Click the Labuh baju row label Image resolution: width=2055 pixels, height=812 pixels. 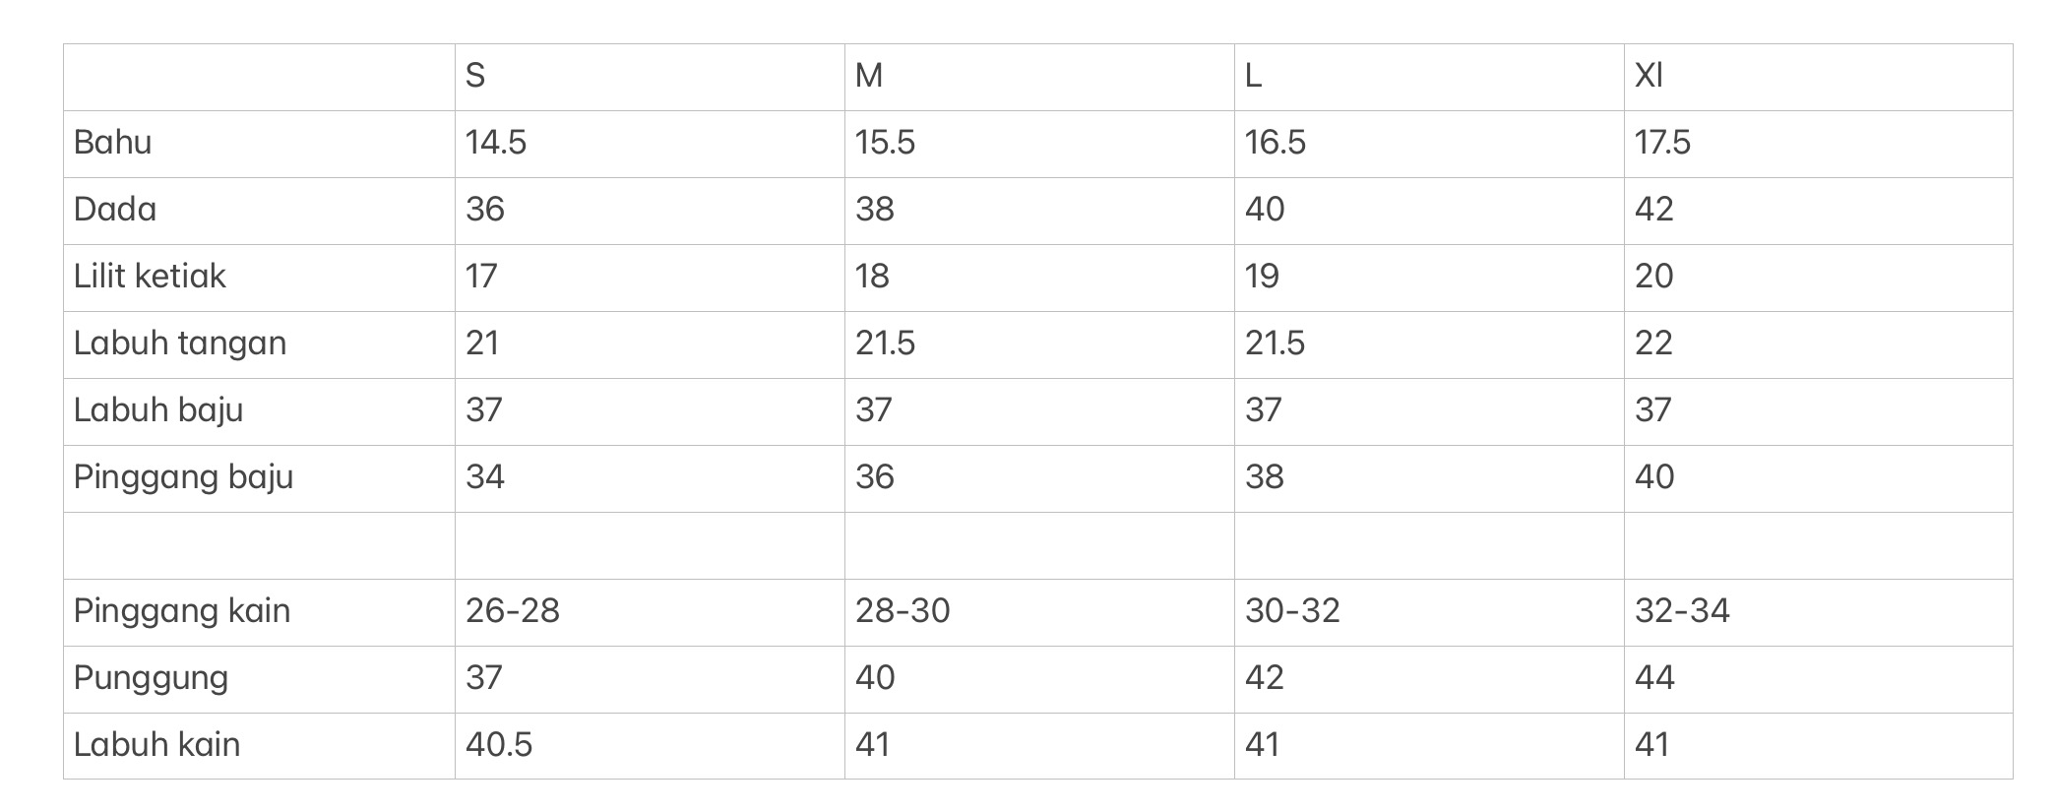coord(158,410)
